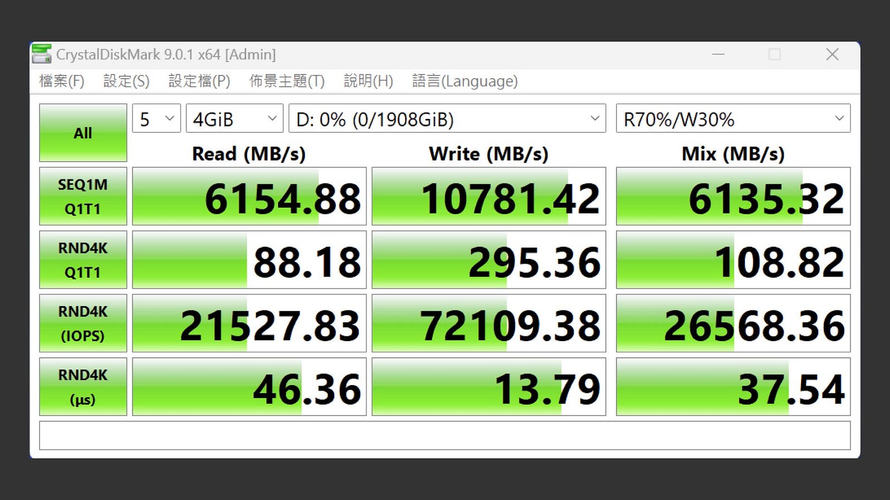Expand the 4GiB test size dropdown
This screenshot has height=500, width=890.
(235, 118)
